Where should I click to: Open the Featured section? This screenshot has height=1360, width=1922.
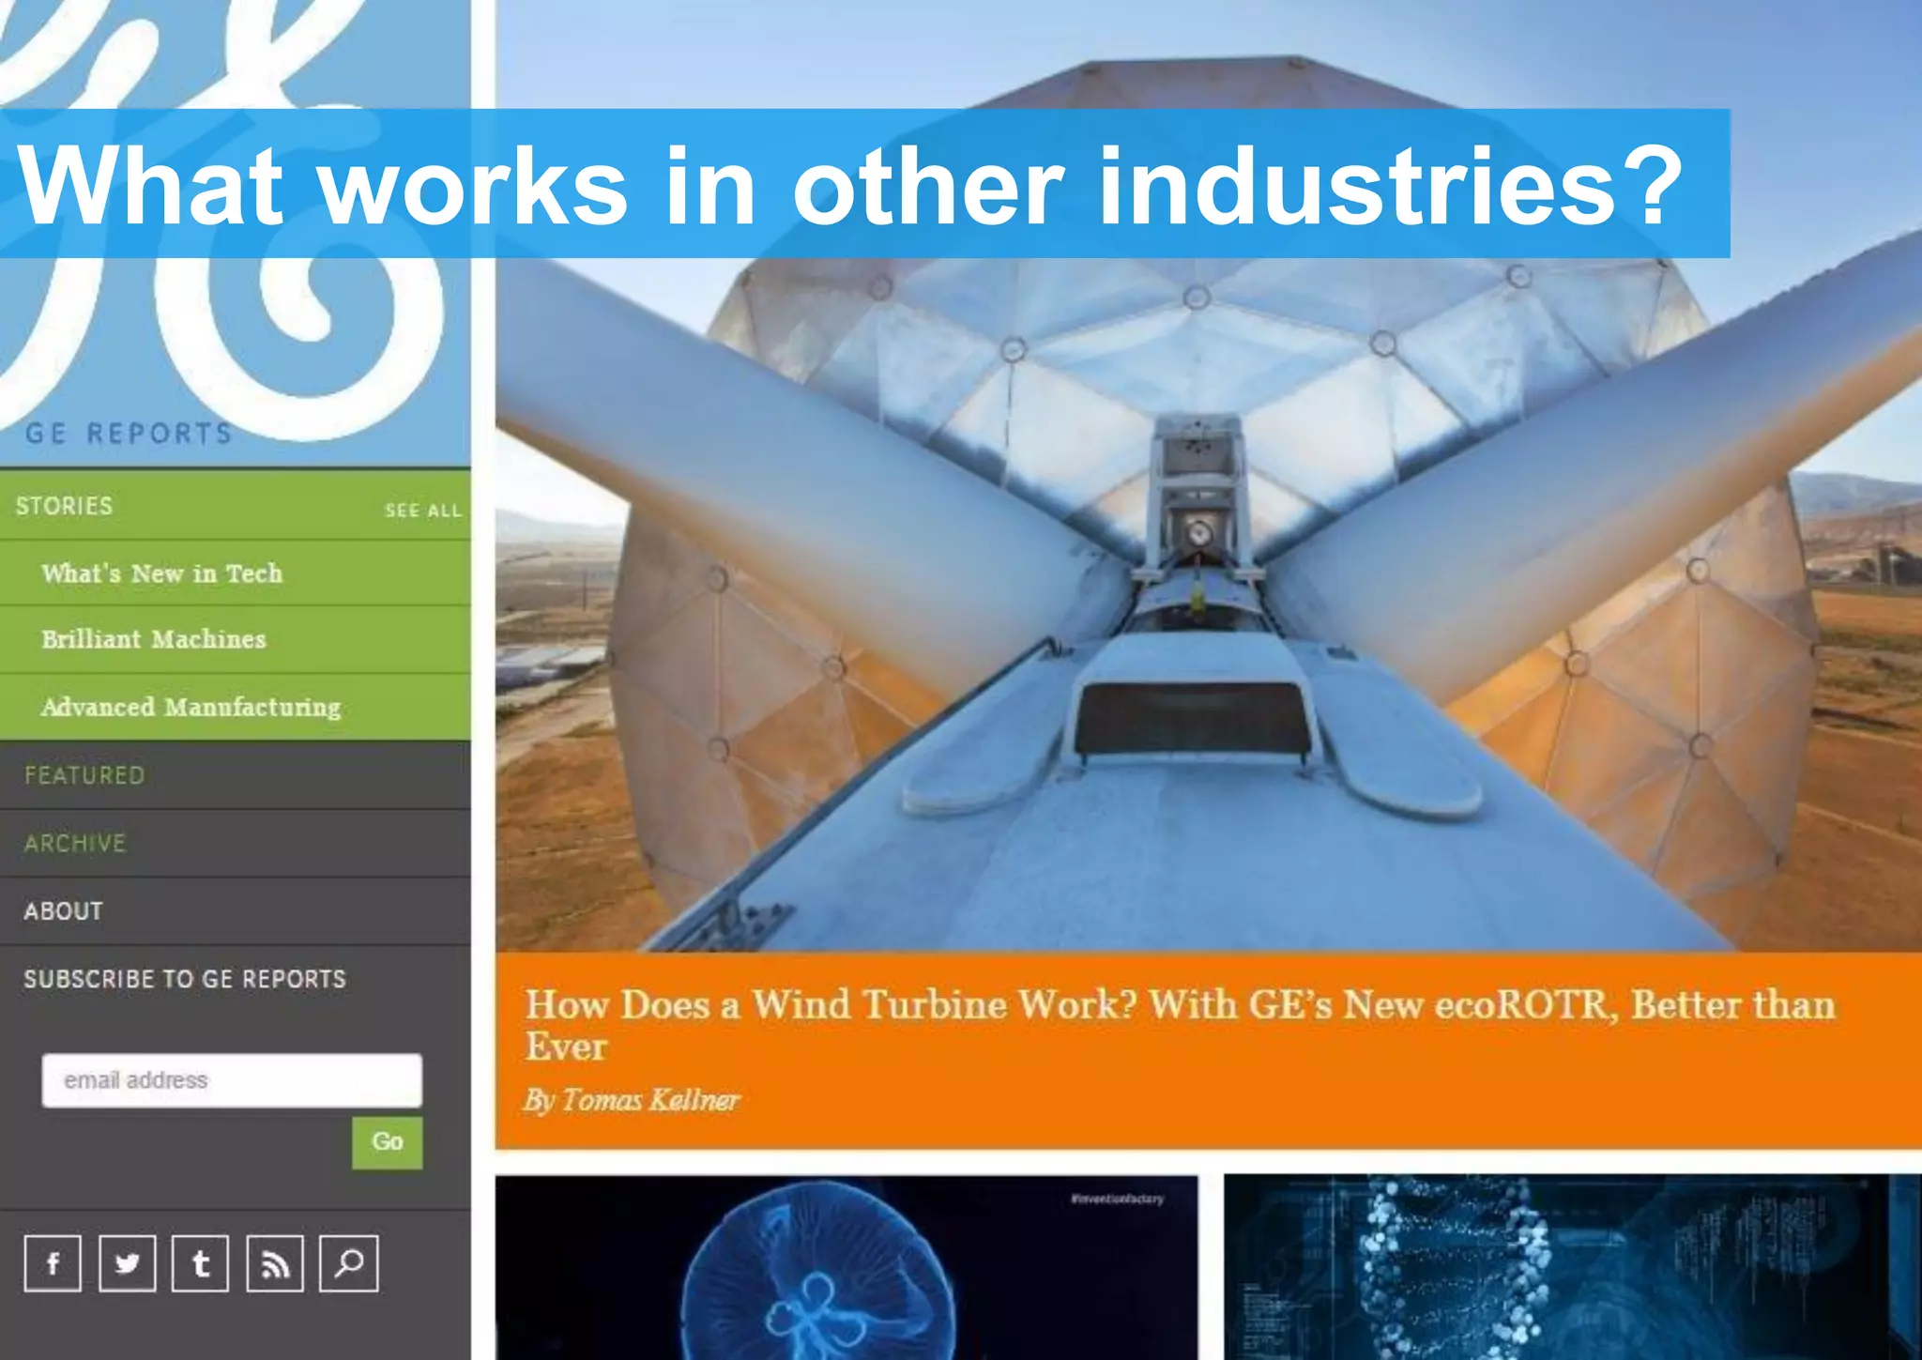[x=84, y=775]
